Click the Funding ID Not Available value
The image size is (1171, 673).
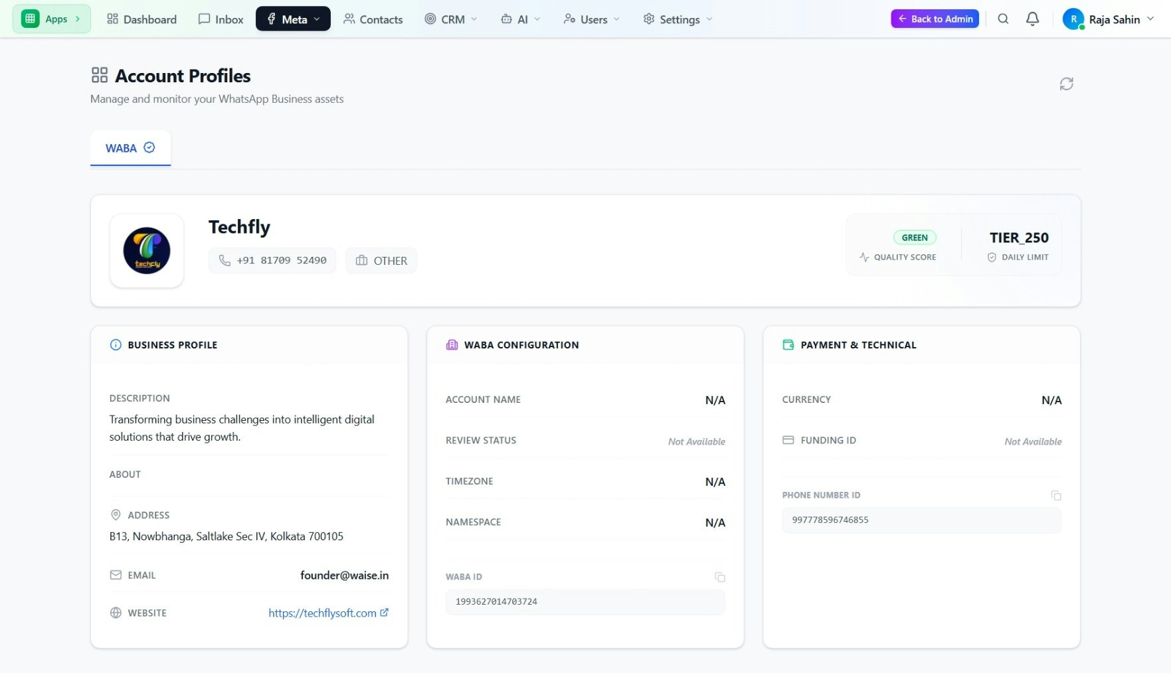click(x=1033, y=442)
